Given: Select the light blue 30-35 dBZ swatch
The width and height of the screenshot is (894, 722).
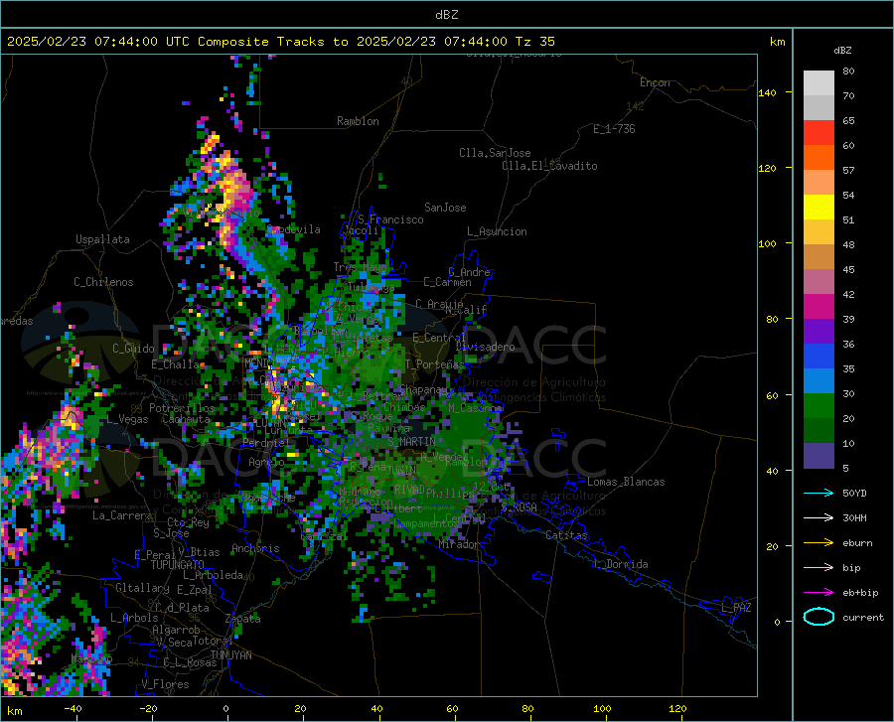Looking at the screenshot, I should pos(819,381).
